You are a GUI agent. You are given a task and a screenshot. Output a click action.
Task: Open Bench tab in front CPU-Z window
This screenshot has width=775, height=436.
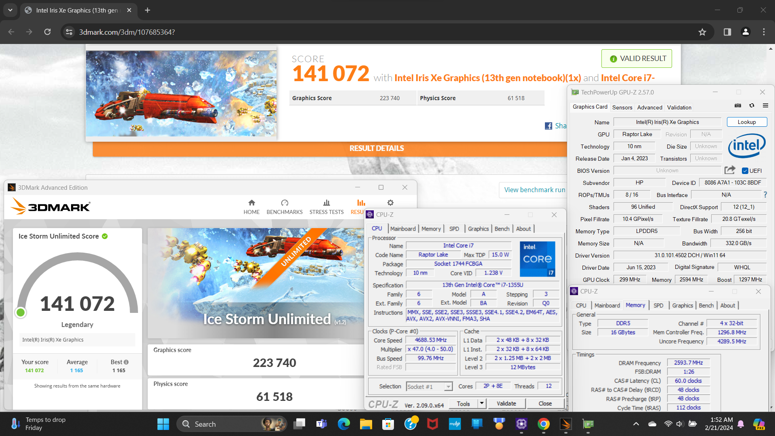tap(502, 229)
